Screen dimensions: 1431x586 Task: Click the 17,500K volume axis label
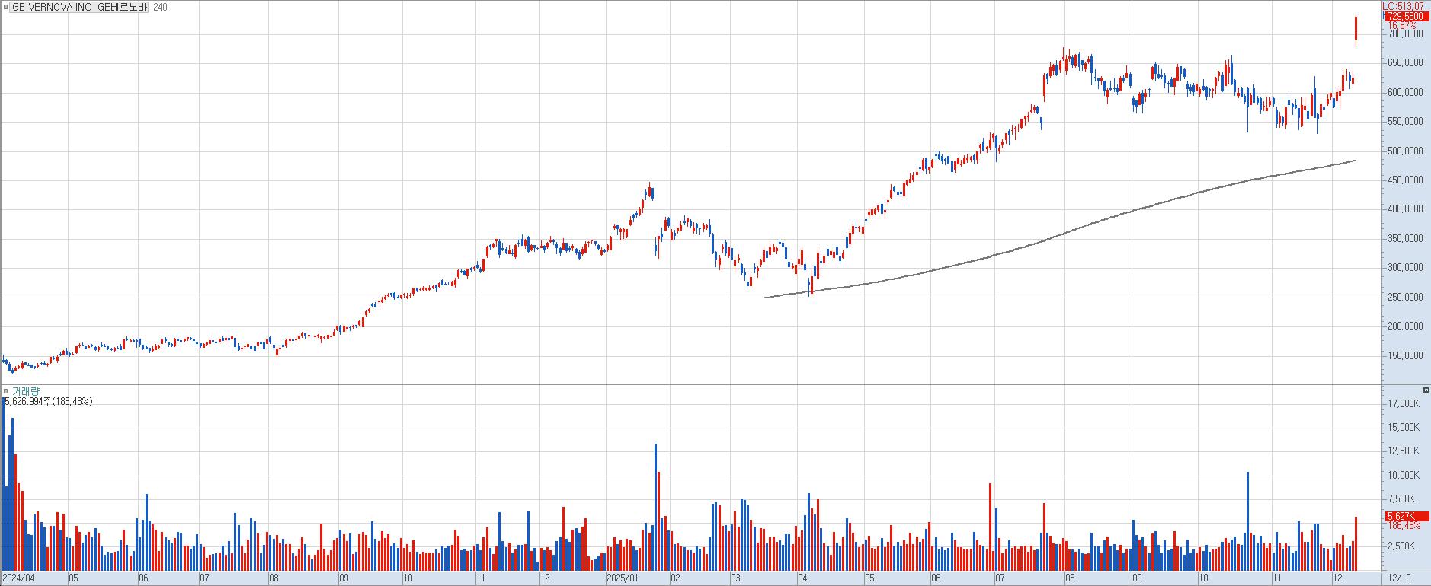click(x=1404, y=404)
